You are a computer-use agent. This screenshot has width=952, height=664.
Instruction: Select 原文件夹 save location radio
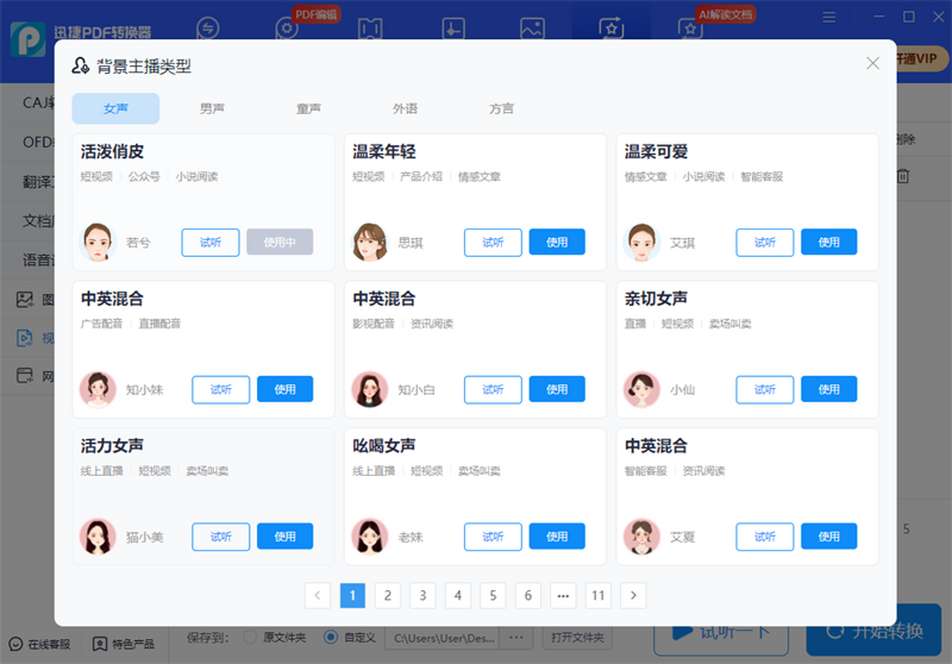pyautogui.click(x=250, y=637)
